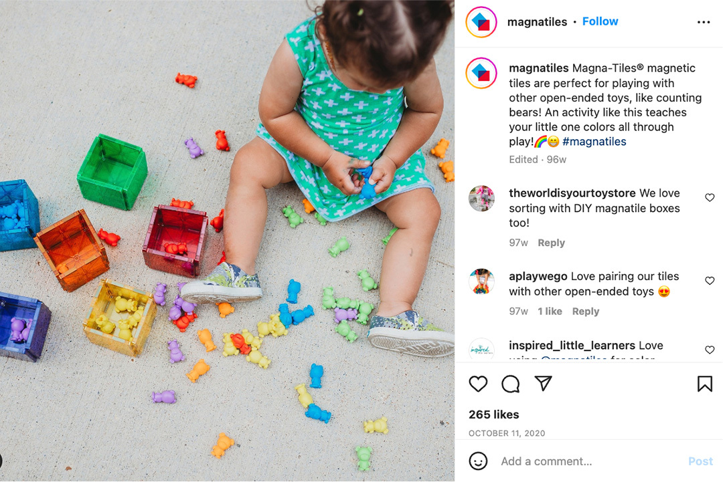Click the #magnatiles hashtag link

coord(594,141)
